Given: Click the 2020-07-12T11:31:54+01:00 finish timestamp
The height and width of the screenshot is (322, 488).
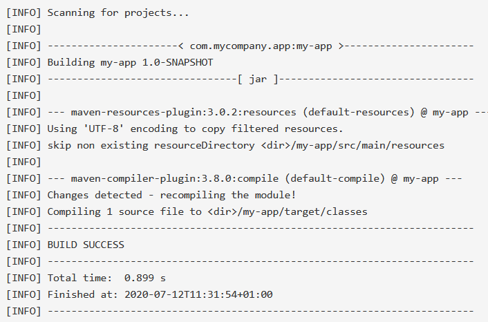Looking at the screenshot, I should [x=198, y=294].
